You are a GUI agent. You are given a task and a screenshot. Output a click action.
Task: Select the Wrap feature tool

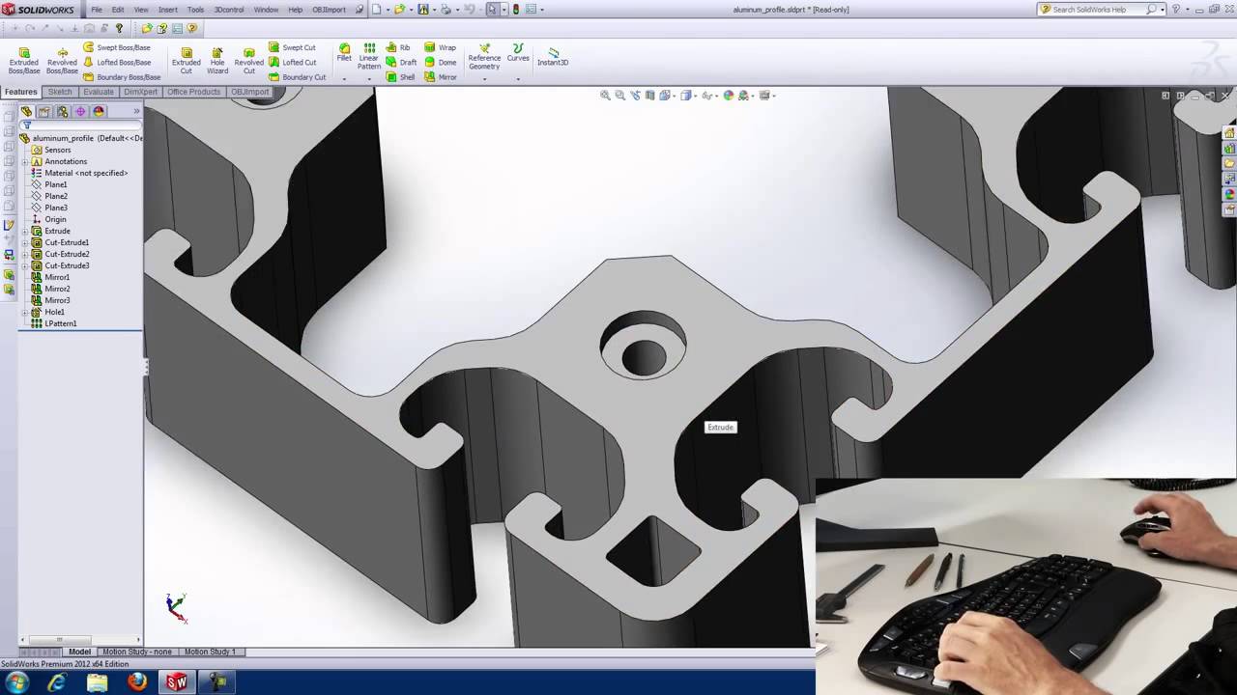pos(440,47)
